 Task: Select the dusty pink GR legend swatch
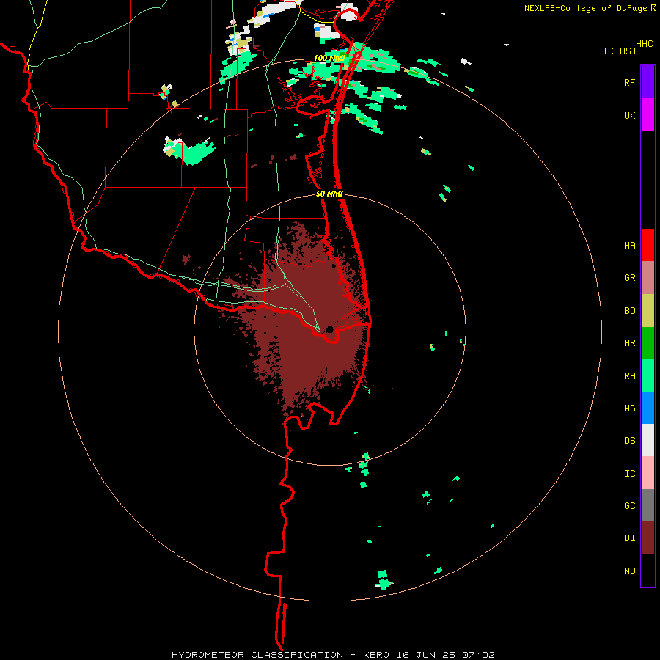(648, 278)
